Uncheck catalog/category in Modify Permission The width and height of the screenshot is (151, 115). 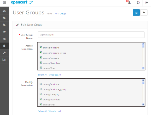(41, 94)
